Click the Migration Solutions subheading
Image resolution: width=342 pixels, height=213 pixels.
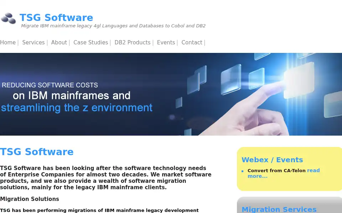(30, 199)
